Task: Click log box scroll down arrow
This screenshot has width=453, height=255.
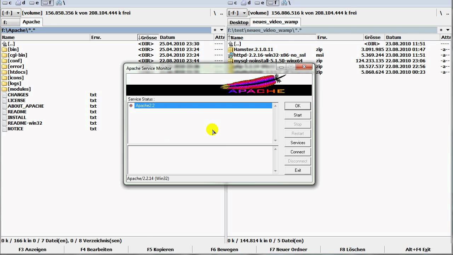Action: [x=275, y=171]
